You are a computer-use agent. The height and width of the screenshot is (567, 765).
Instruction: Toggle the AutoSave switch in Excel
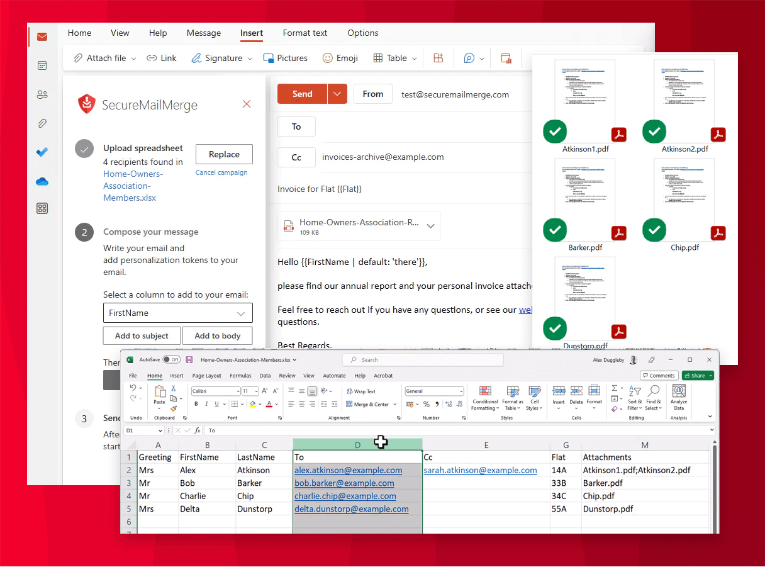pos(171,360)
